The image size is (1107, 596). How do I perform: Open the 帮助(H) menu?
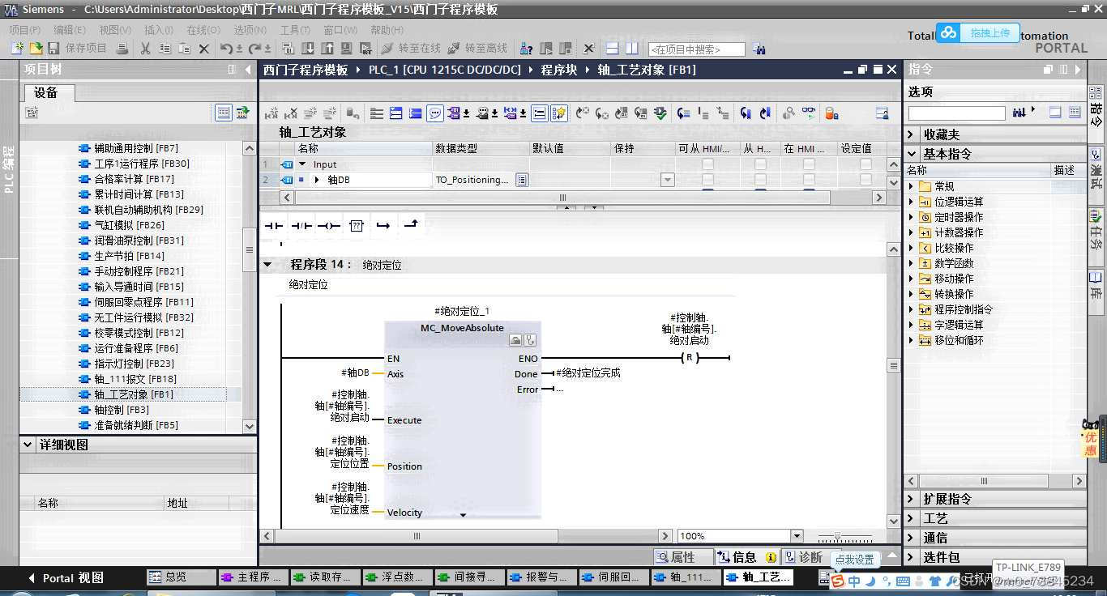pyautogui.click(x=387, y=30)
